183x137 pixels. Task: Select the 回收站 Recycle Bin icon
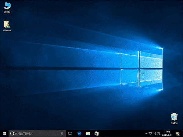click(174, 117)
